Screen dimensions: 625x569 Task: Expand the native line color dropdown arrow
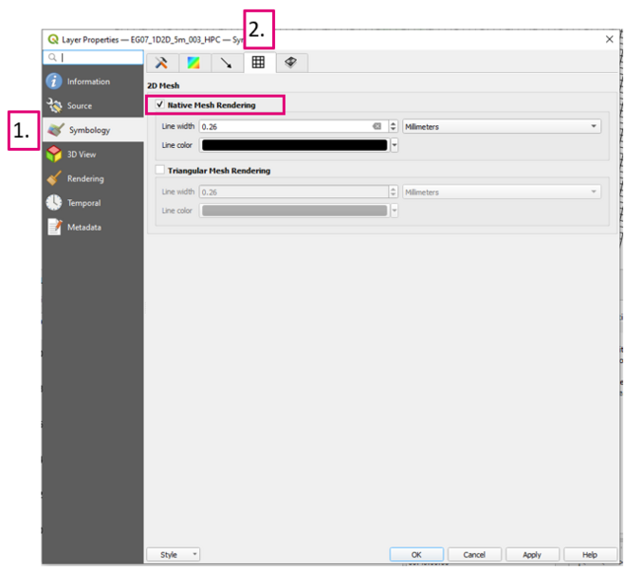click(x=394, y=145)
